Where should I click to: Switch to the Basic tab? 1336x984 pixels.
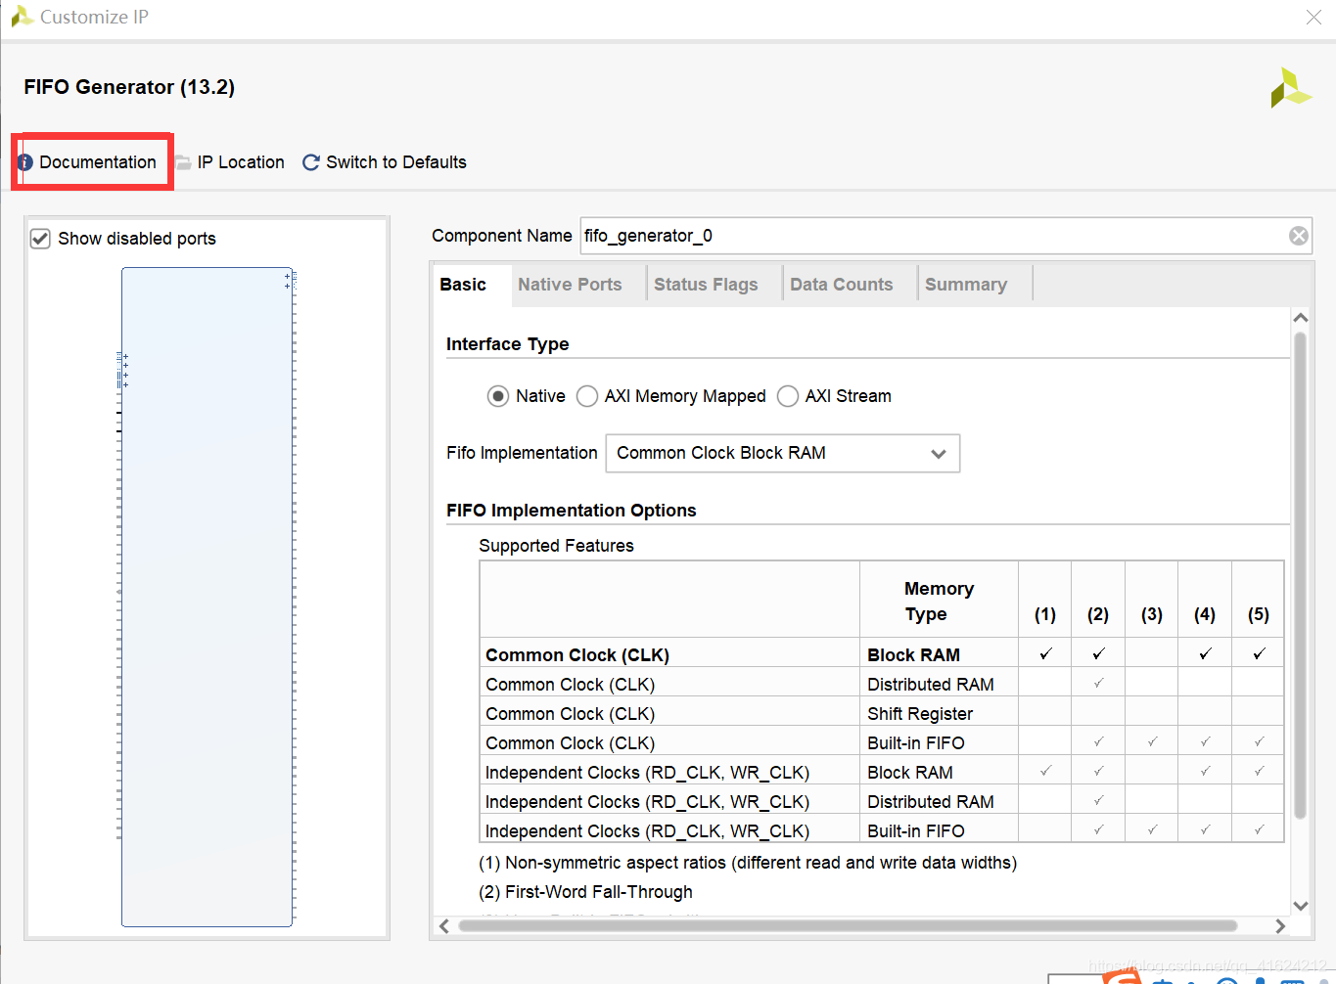(463, 285)
